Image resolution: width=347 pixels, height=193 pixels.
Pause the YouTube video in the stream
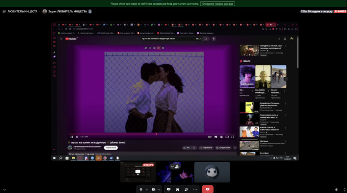point(71,137)
